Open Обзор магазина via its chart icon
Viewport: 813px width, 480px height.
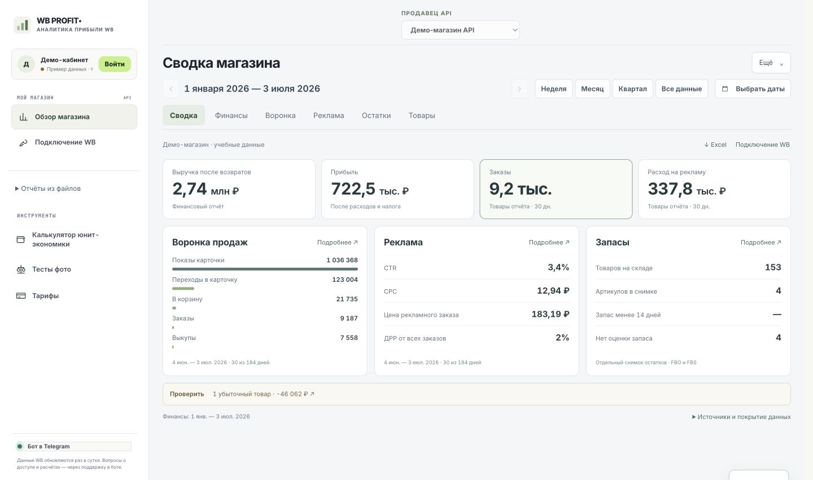coord(23,117)
